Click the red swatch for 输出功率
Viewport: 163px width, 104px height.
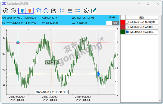[x=123, y=22]
